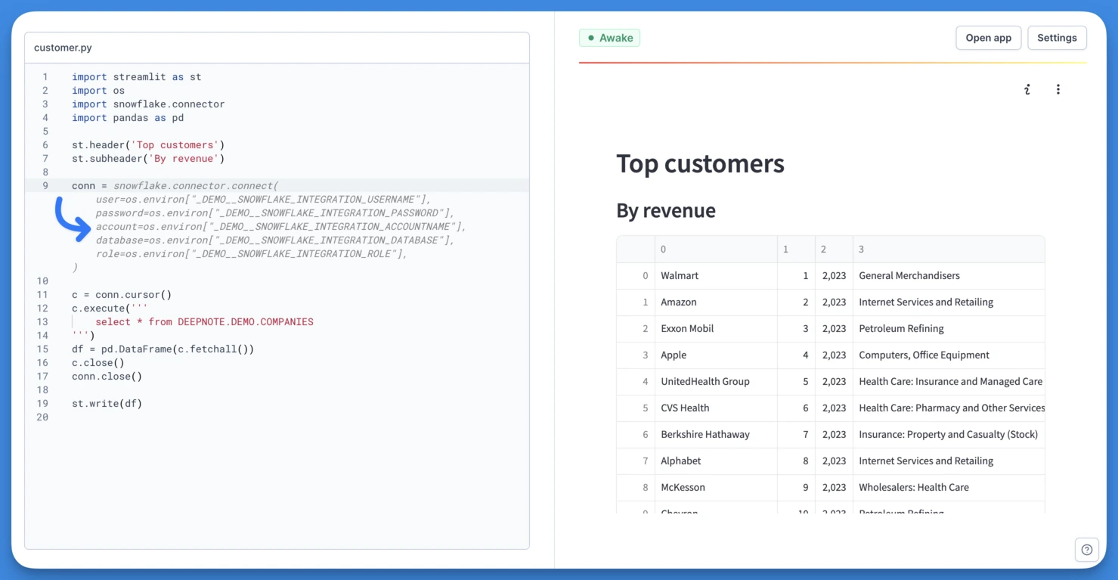This screenshot has width=1118, height=580.
Task: Click the Exxon Mobil cell
Action: [716, 328]
